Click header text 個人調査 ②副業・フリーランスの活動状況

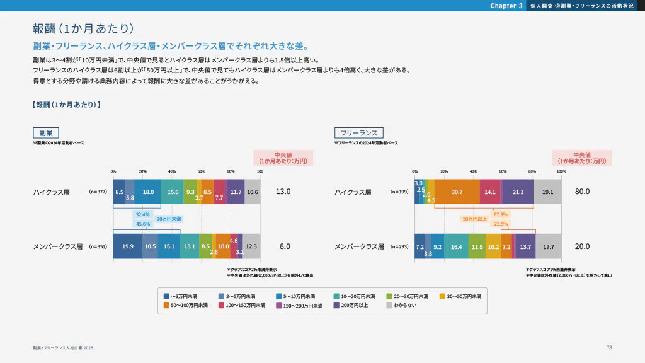(x=582, y=6)
